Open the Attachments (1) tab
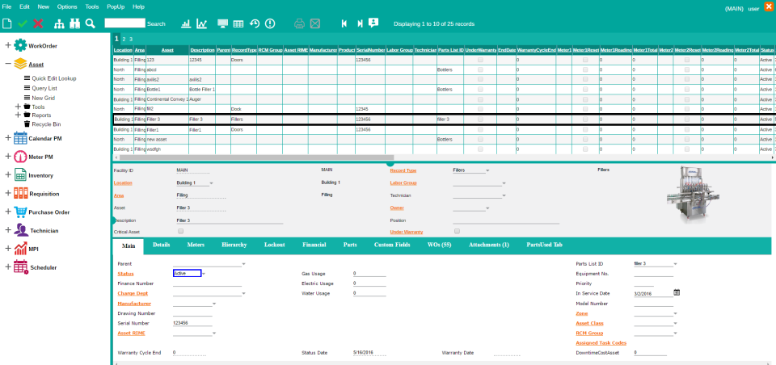 tap(489, 245)
